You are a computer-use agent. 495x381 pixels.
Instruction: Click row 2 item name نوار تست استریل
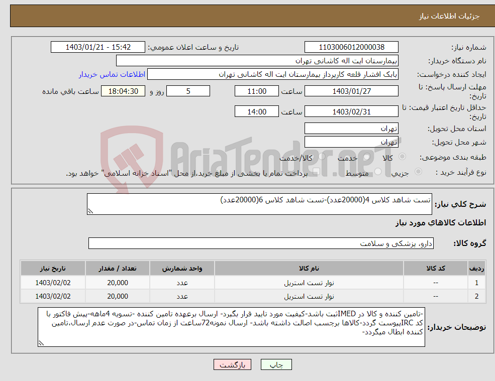click(x=309, y=297)
